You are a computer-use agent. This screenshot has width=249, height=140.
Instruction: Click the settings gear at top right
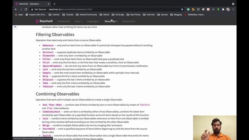(233, 4)
